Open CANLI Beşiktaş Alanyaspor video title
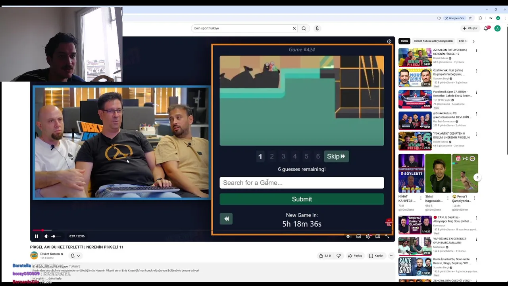Image resolution: width=508 pixels, height=286 pixels. 452,219
